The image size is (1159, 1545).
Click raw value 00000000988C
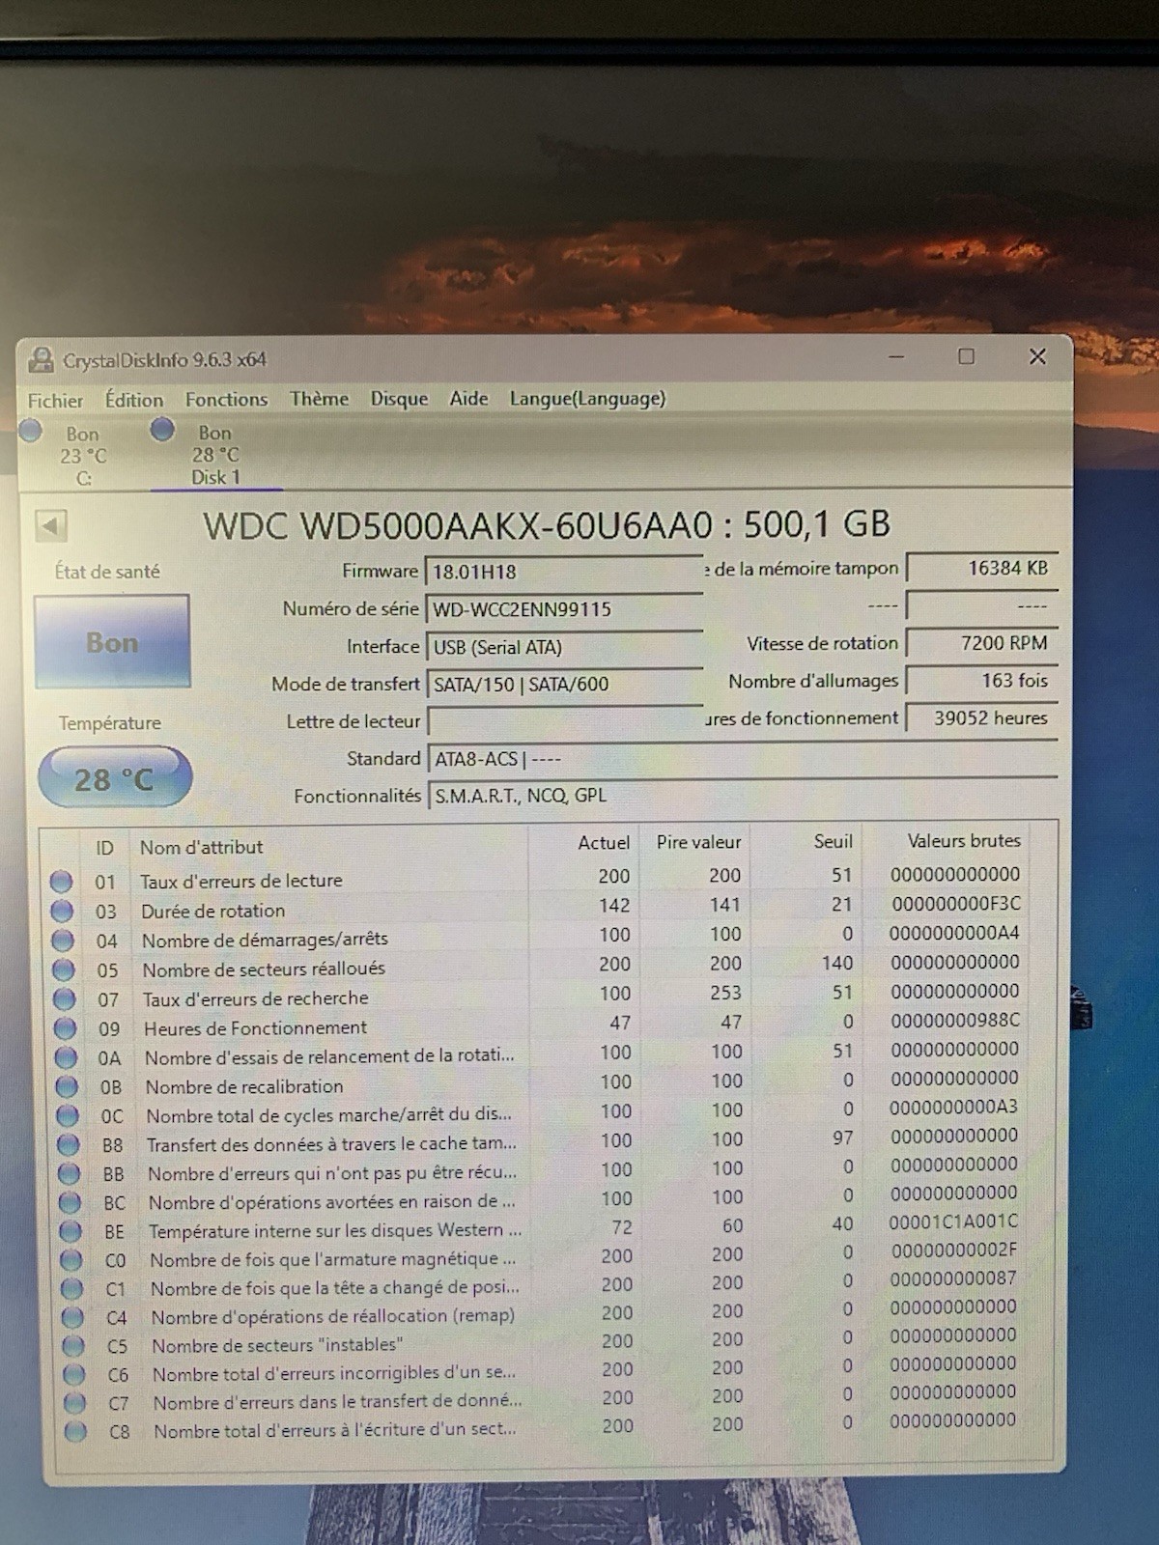pyautogui.click(x=954, y=1020)
